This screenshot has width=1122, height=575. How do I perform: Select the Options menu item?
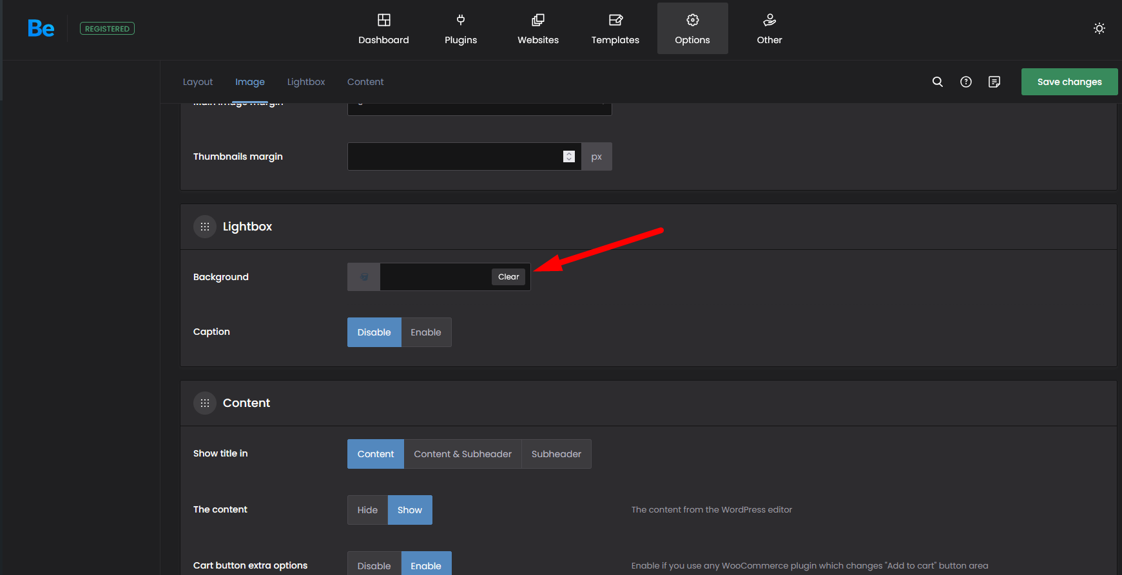point(693,28)
